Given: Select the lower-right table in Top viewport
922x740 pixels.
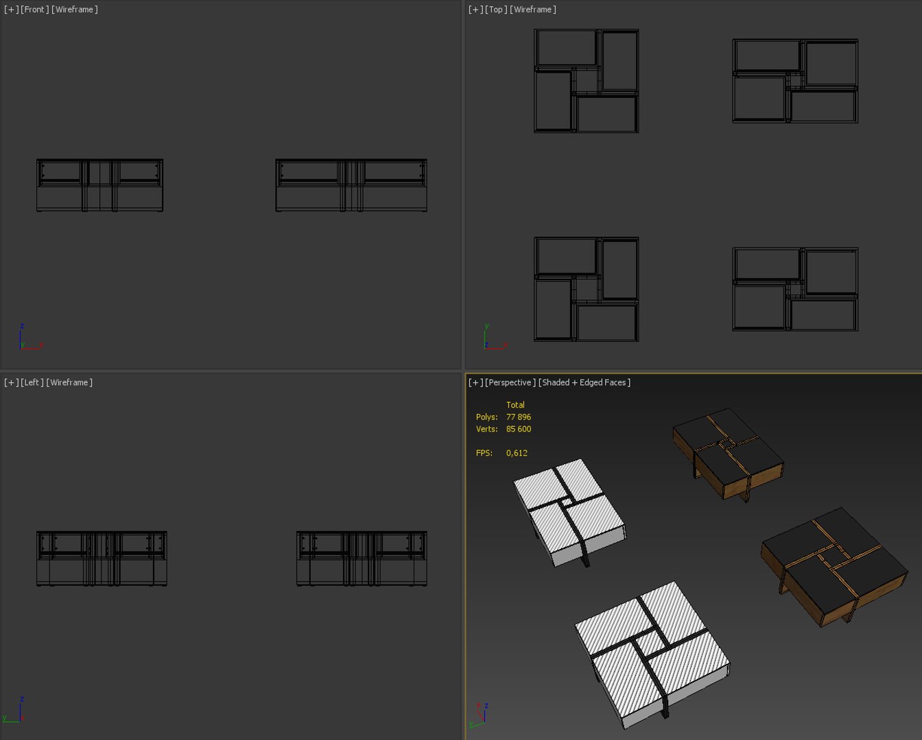Looking at the screenshot, I should pos(795,289).
